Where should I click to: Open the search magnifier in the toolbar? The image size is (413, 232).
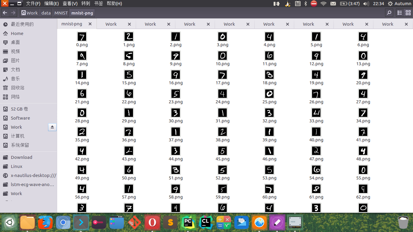tap(389, 13)
